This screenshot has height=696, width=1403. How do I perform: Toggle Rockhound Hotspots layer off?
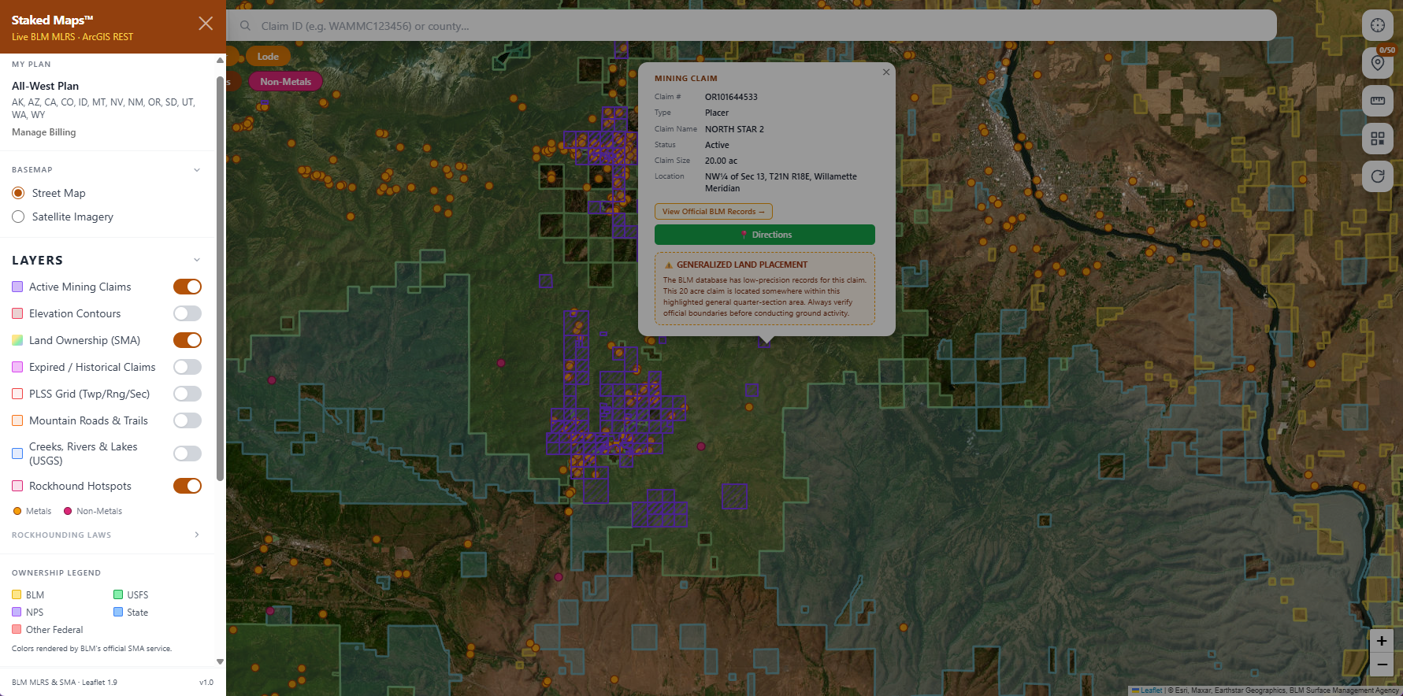(187, 486)
